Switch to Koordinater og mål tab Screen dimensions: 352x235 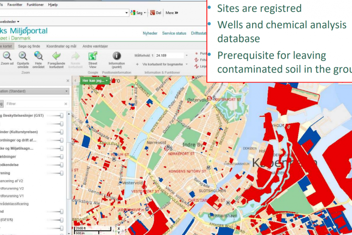point(61,46)
